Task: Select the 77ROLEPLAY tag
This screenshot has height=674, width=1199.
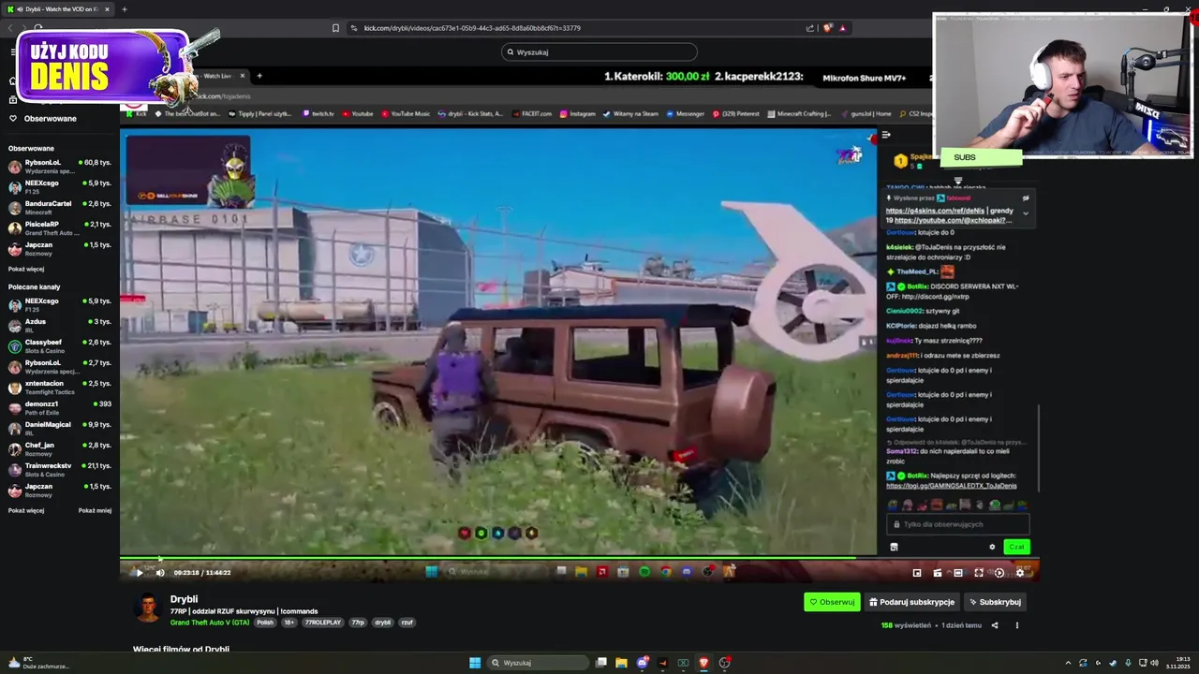Action: [x=322, y=623]
